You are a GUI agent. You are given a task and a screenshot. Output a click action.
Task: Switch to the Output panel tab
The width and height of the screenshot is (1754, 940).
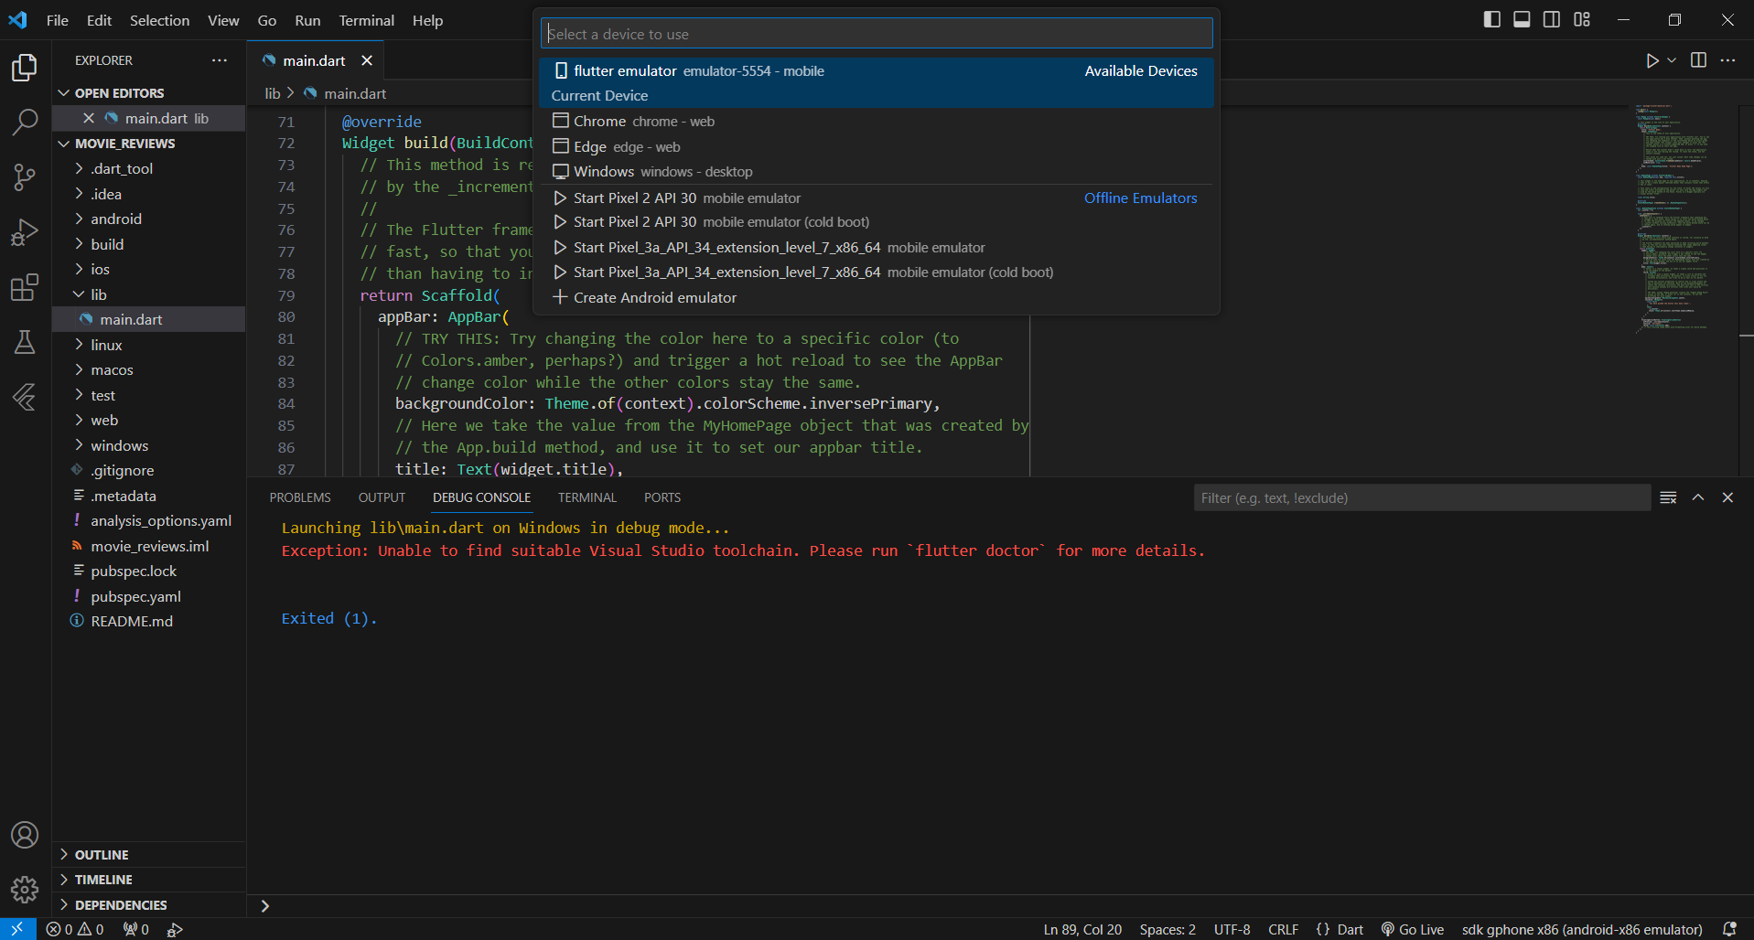382,497
